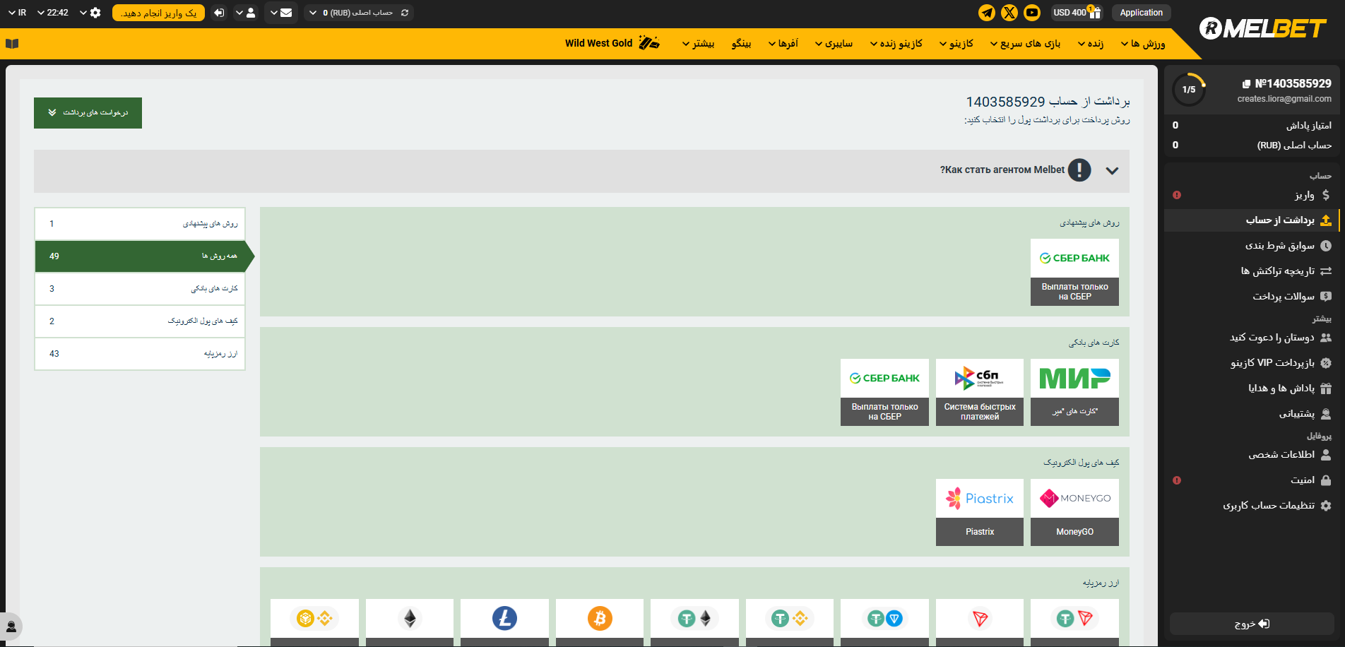Viewport: 1345px width, 647px height.
Task: Click the X (Twitter) icon
Action: coord(1009,13)
